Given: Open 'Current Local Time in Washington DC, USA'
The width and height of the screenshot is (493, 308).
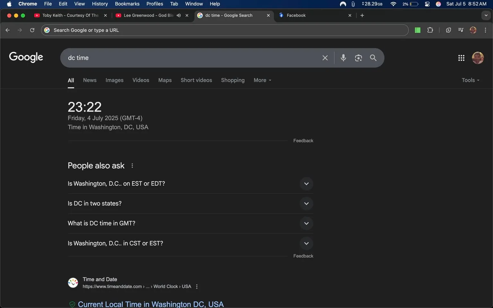Looking at the screenshot, I should [x=151, y=304].
